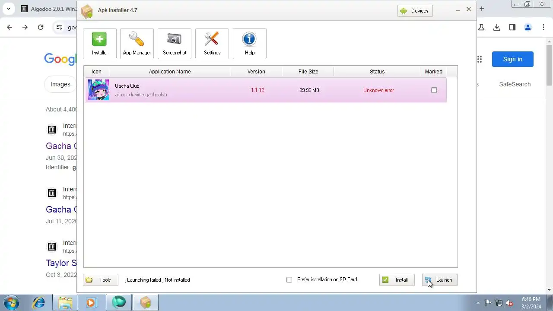The height and width of the screenshot is (311, 553).
Task: Click the browser back arrow
Action: (x=10, y=27)
